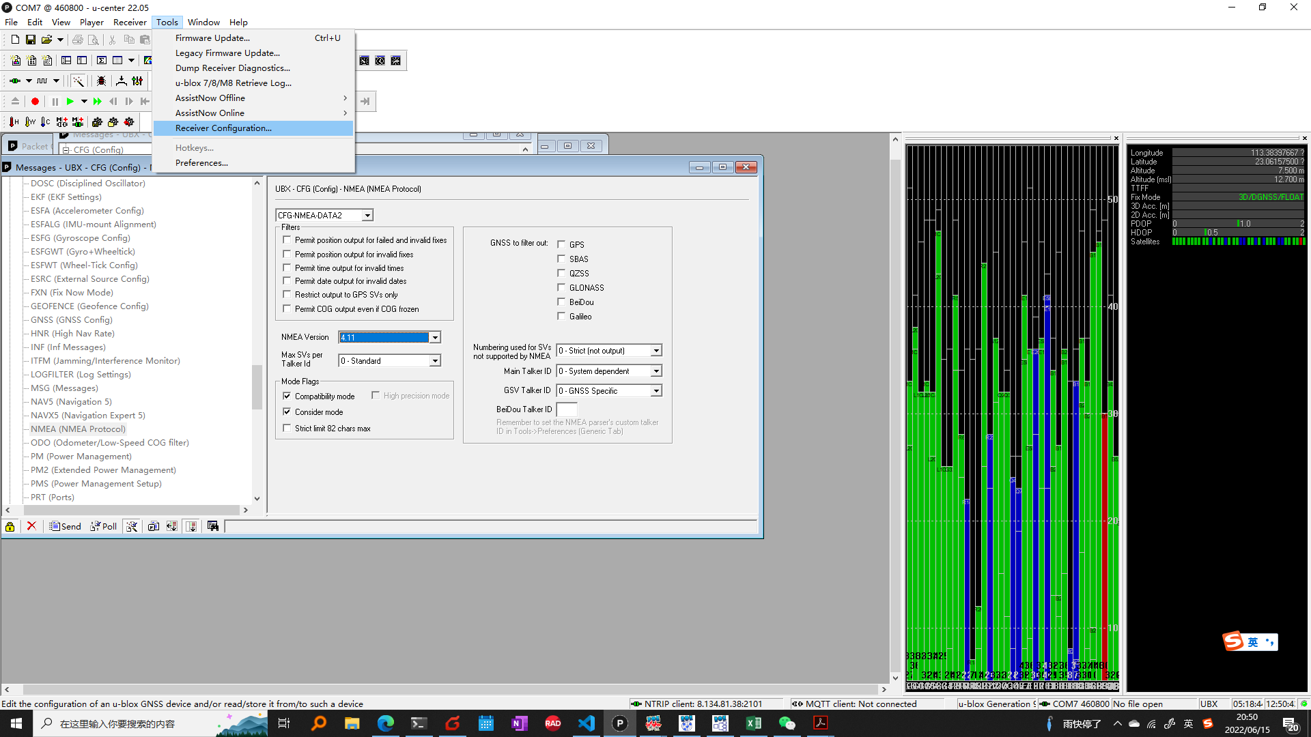Expand the Main Talker ID dropdown
This screenshot has width=1311, height=737.
click(656, 371)
